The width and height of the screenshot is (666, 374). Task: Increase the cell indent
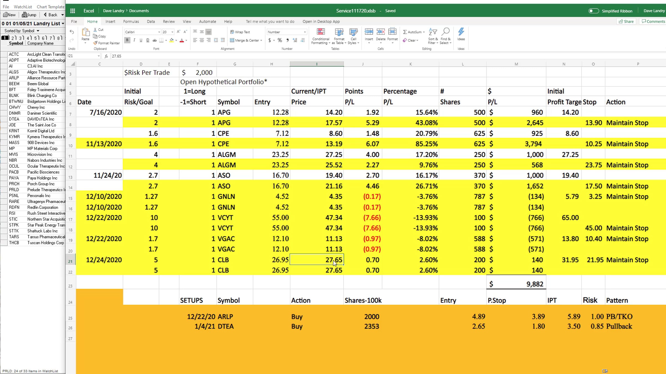pyautogui.click(x=223, y=40)
